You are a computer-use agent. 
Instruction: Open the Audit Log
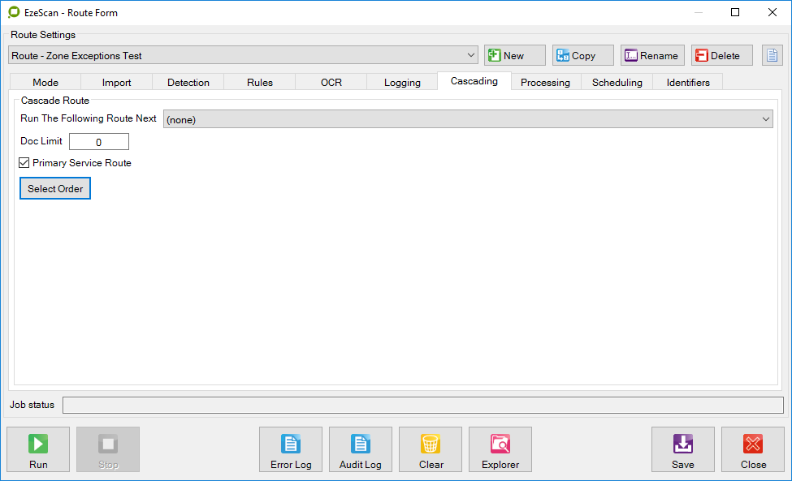(x=361, y=449)
